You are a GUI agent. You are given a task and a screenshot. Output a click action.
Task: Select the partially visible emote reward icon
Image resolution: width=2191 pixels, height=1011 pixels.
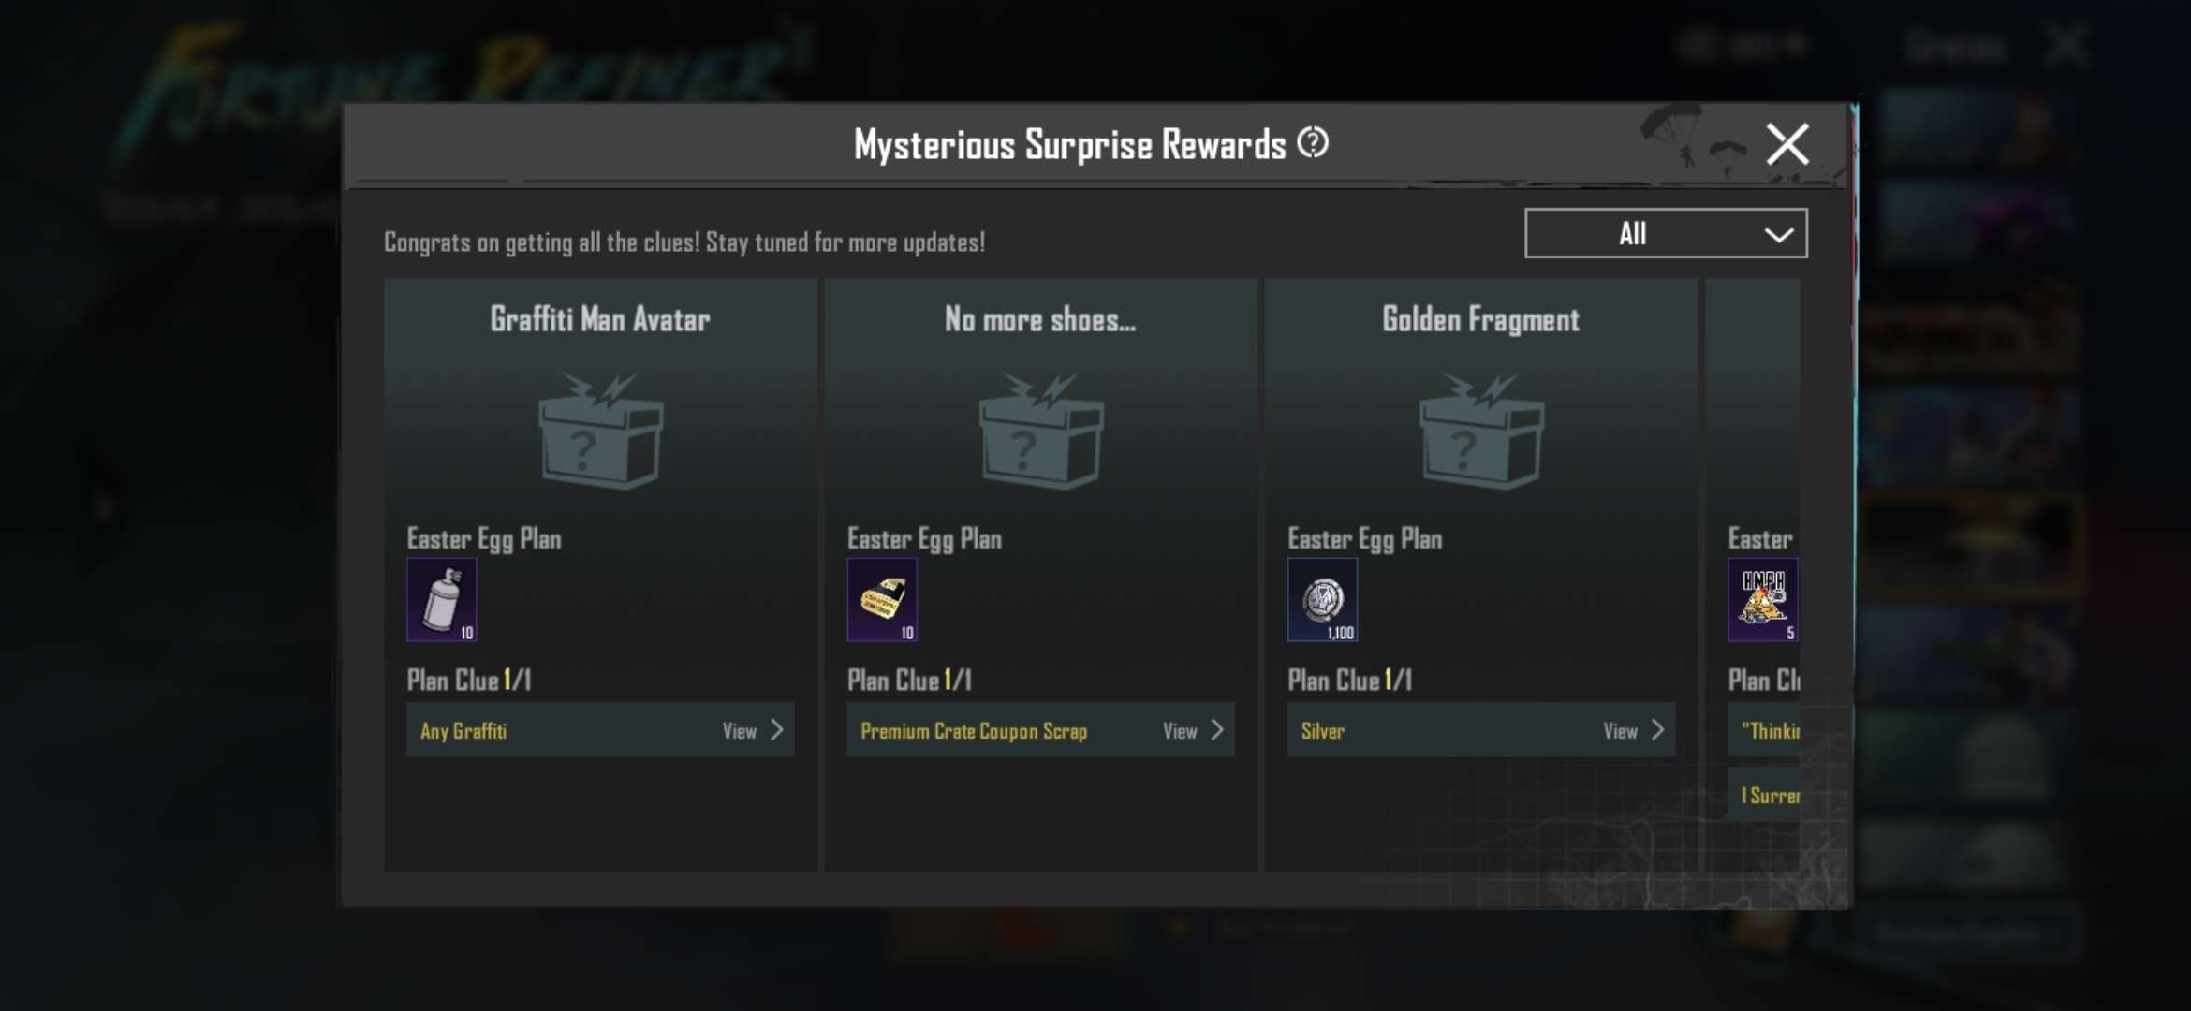[1763, 600]
